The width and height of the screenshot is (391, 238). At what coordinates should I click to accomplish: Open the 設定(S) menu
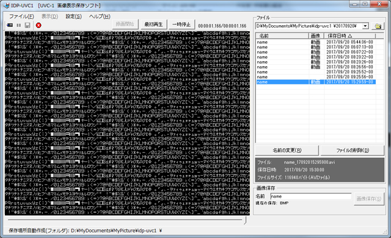click(73, 17)
